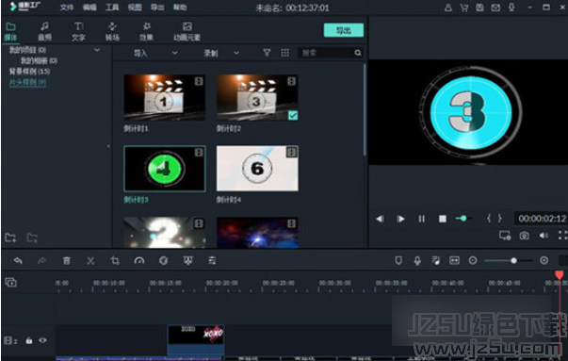The width and height of the screenshot is (568, 361).
Task: Uncheck the checkmark on 倒计时2 thumbnail
Action: point(293,116)
